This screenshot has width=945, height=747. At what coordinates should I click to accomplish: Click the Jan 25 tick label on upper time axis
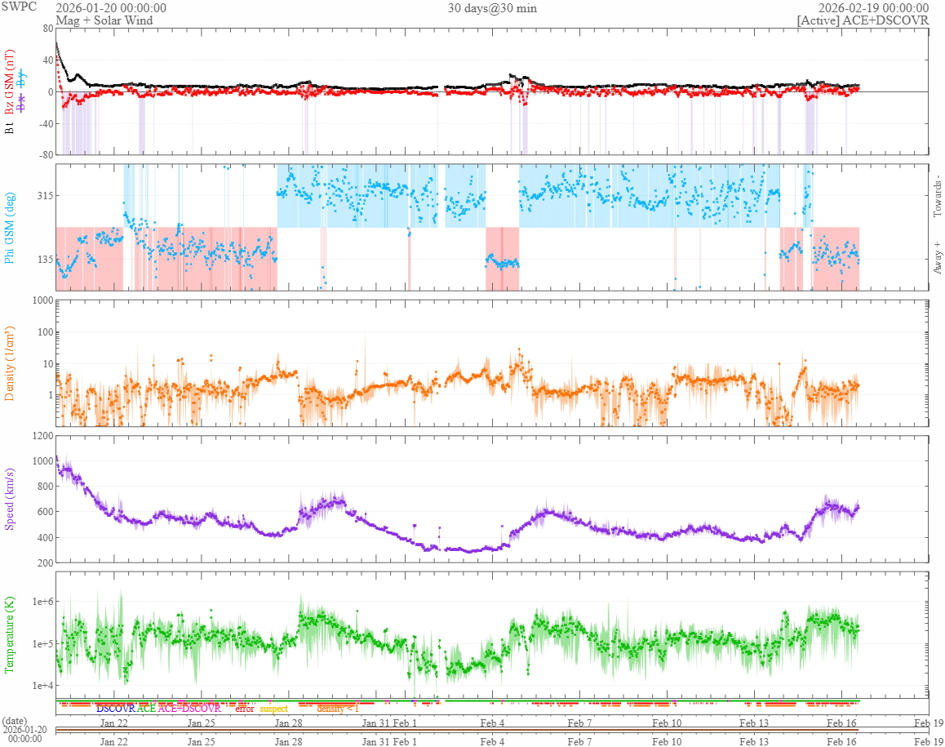click(x=202, y=723)
